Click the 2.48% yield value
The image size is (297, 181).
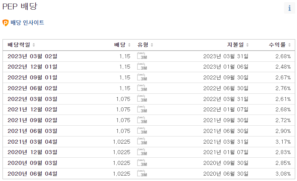click(x=283, y=67)
